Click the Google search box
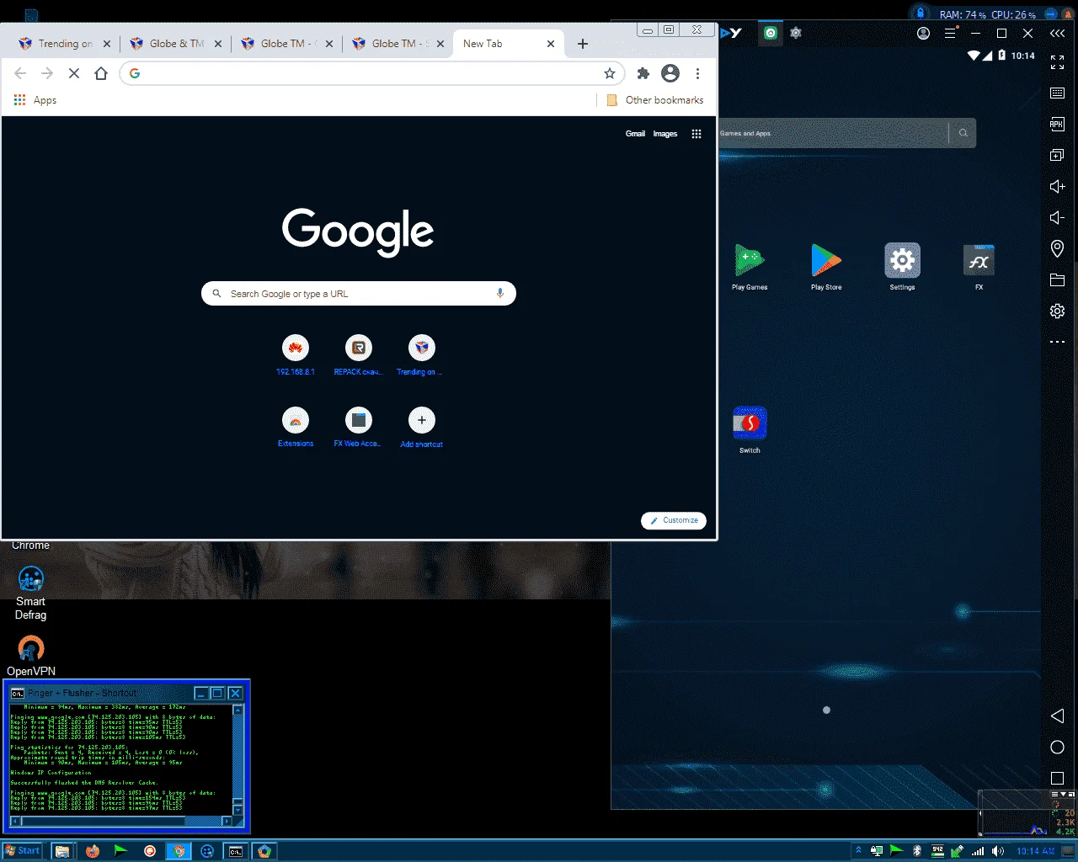 pos(359,294)
